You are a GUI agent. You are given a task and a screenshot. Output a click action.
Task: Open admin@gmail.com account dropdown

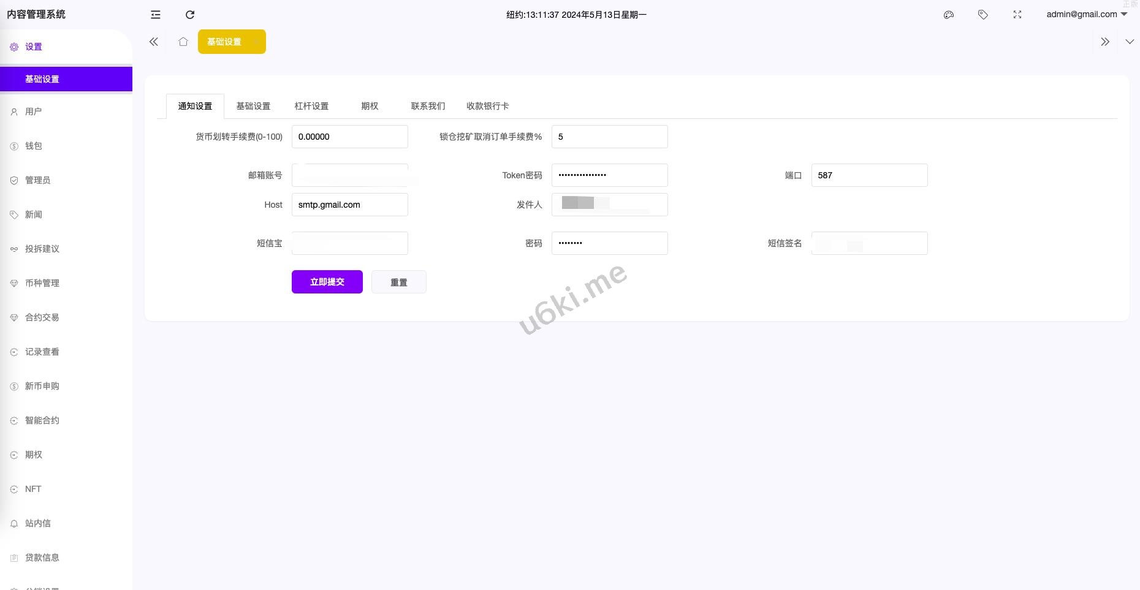click(x=1086, y=14)
